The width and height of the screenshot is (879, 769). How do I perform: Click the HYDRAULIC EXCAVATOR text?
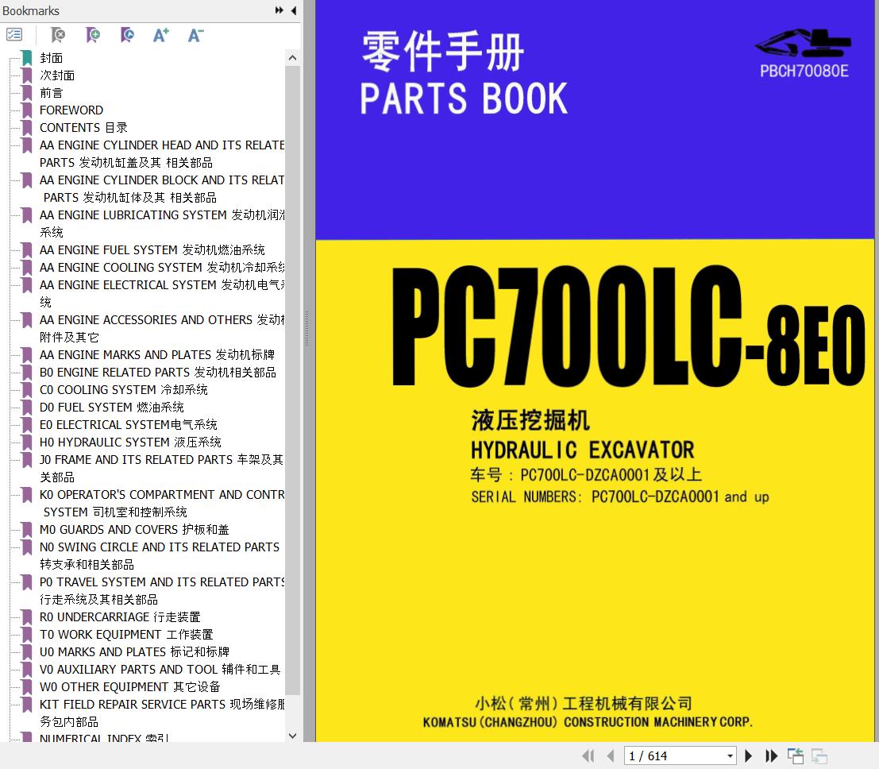(x=582, y=450)
